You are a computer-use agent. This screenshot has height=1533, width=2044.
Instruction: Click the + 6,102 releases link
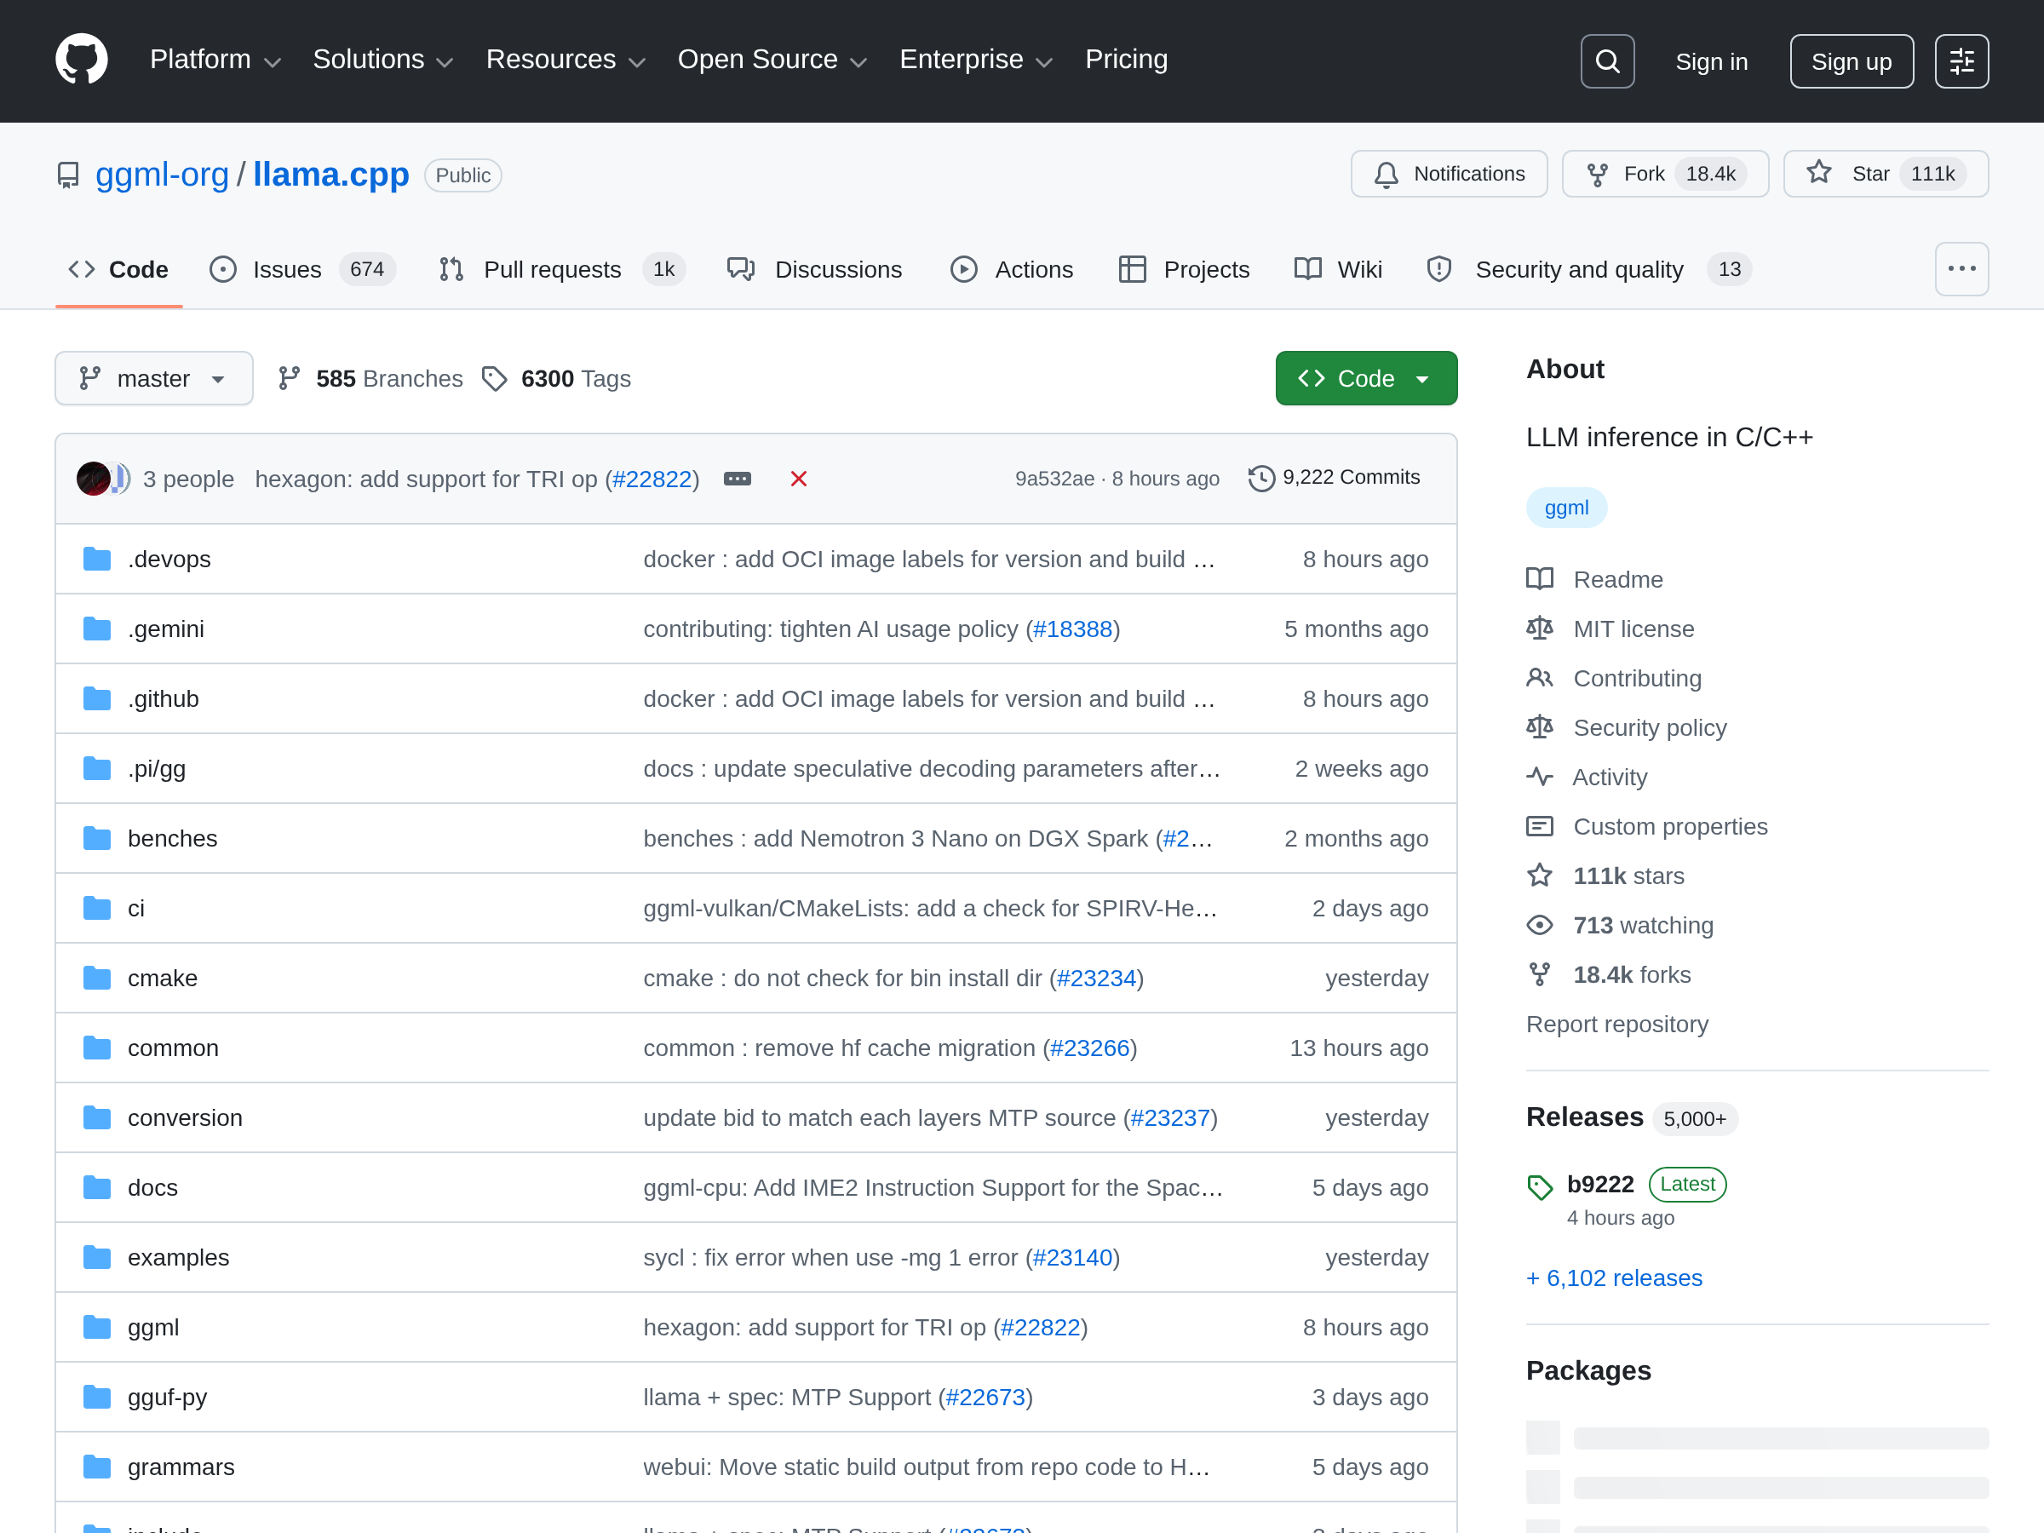(1613, 1278)
